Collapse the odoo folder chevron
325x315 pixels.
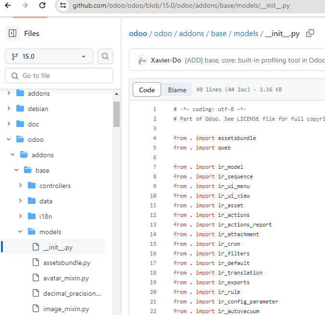click(x=9, y=139)
